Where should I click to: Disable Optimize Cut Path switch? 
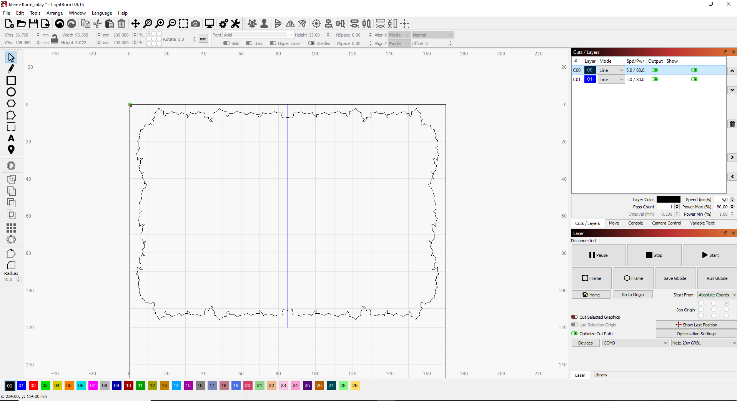click(x=574, y=334)
